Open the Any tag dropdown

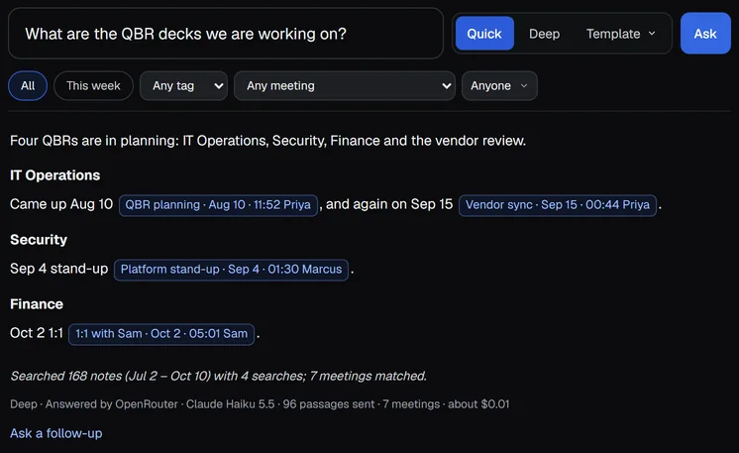click(x=184, y=86)
